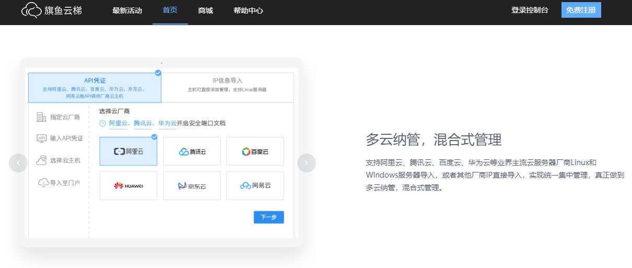Viewport: 632px width, 268px height.
Task: Select the 选择云主机 step label
Action: [65, 160]
